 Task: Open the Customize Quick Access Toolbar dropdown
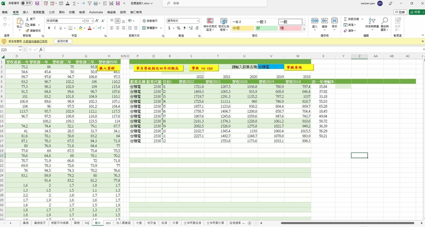coord(124,3)
